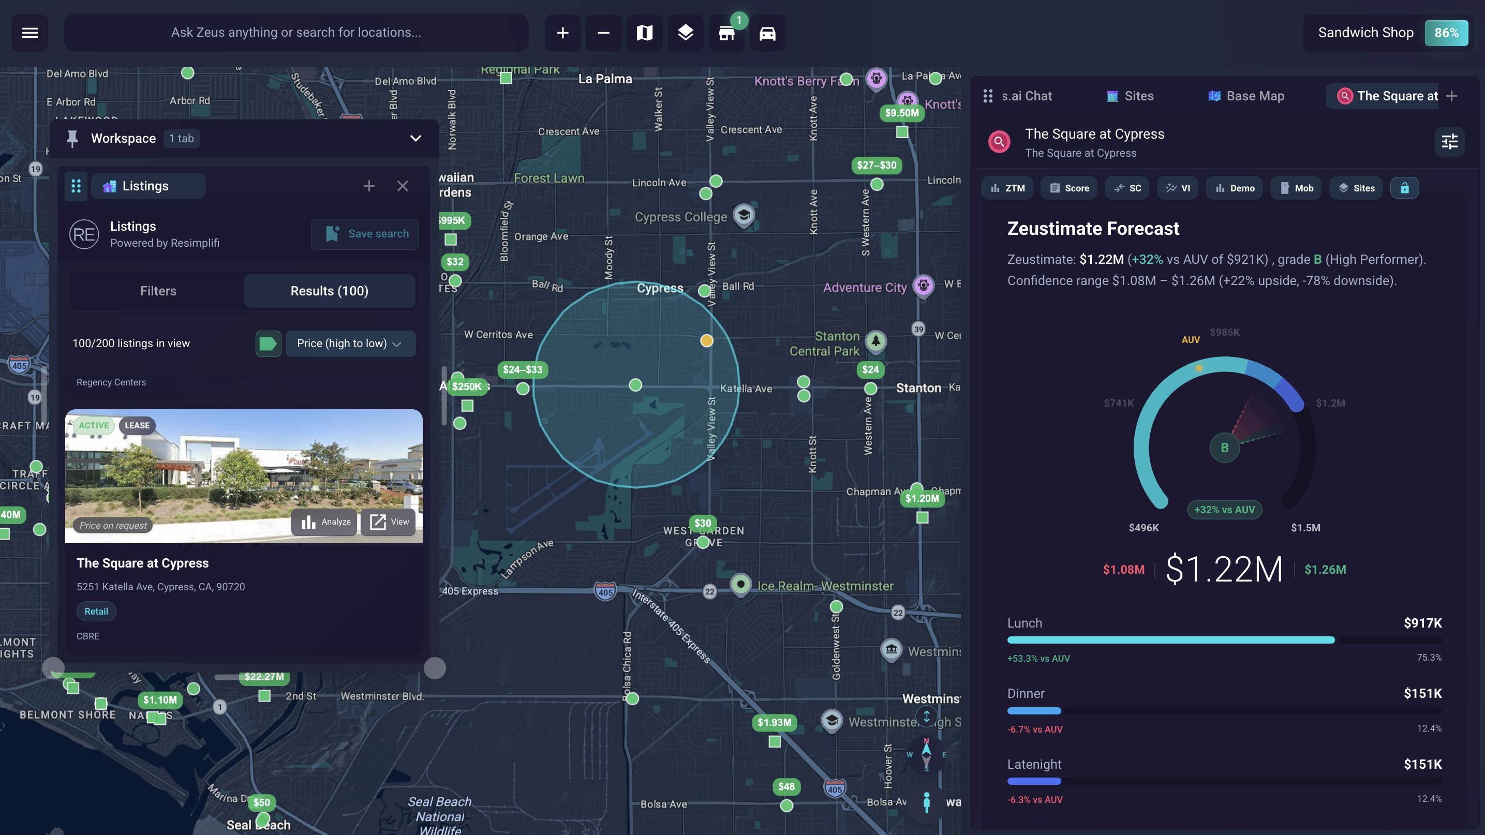Viewport: 1485px width, 835px height.
Task: Zoom in with the plus map button
Action: (562, 33)
